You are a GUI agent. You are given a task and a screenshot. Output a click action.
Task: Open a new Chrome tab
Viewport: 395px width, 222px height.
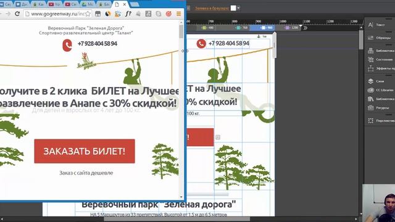pyautogui.click(x=135, y=4)
